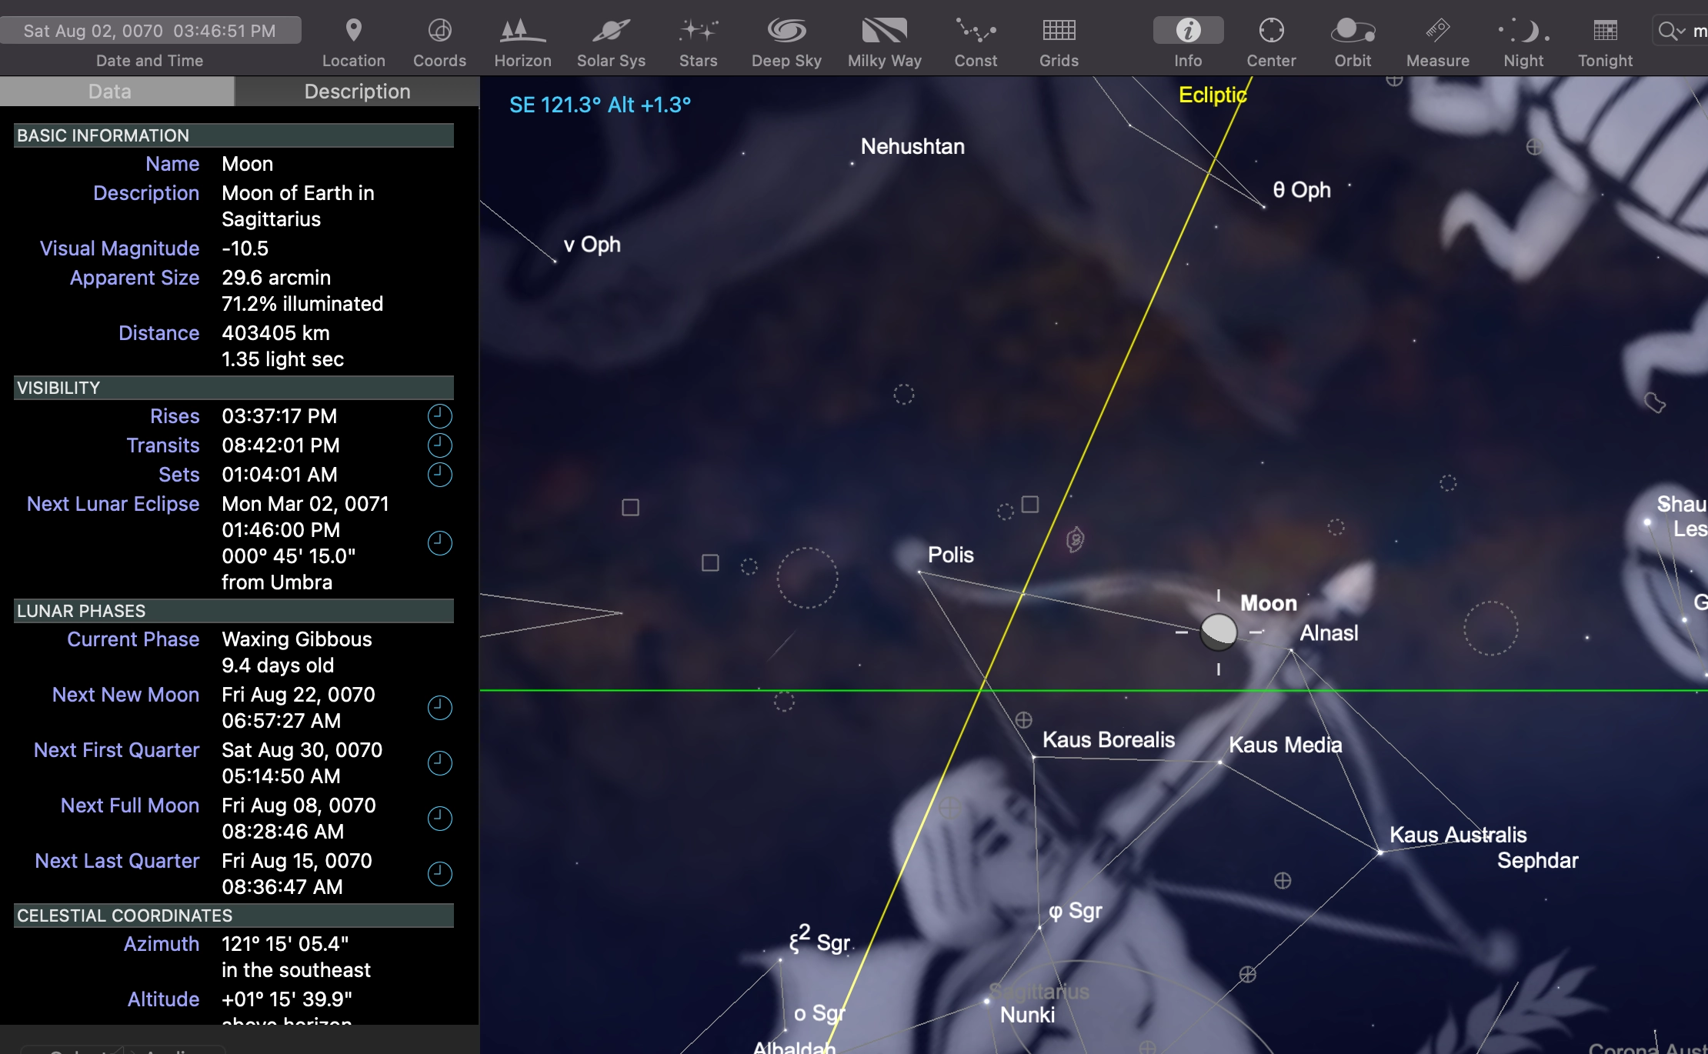Click the SE 121.3° Alt readout
1708x1054 pixels.
coord(600,105)
